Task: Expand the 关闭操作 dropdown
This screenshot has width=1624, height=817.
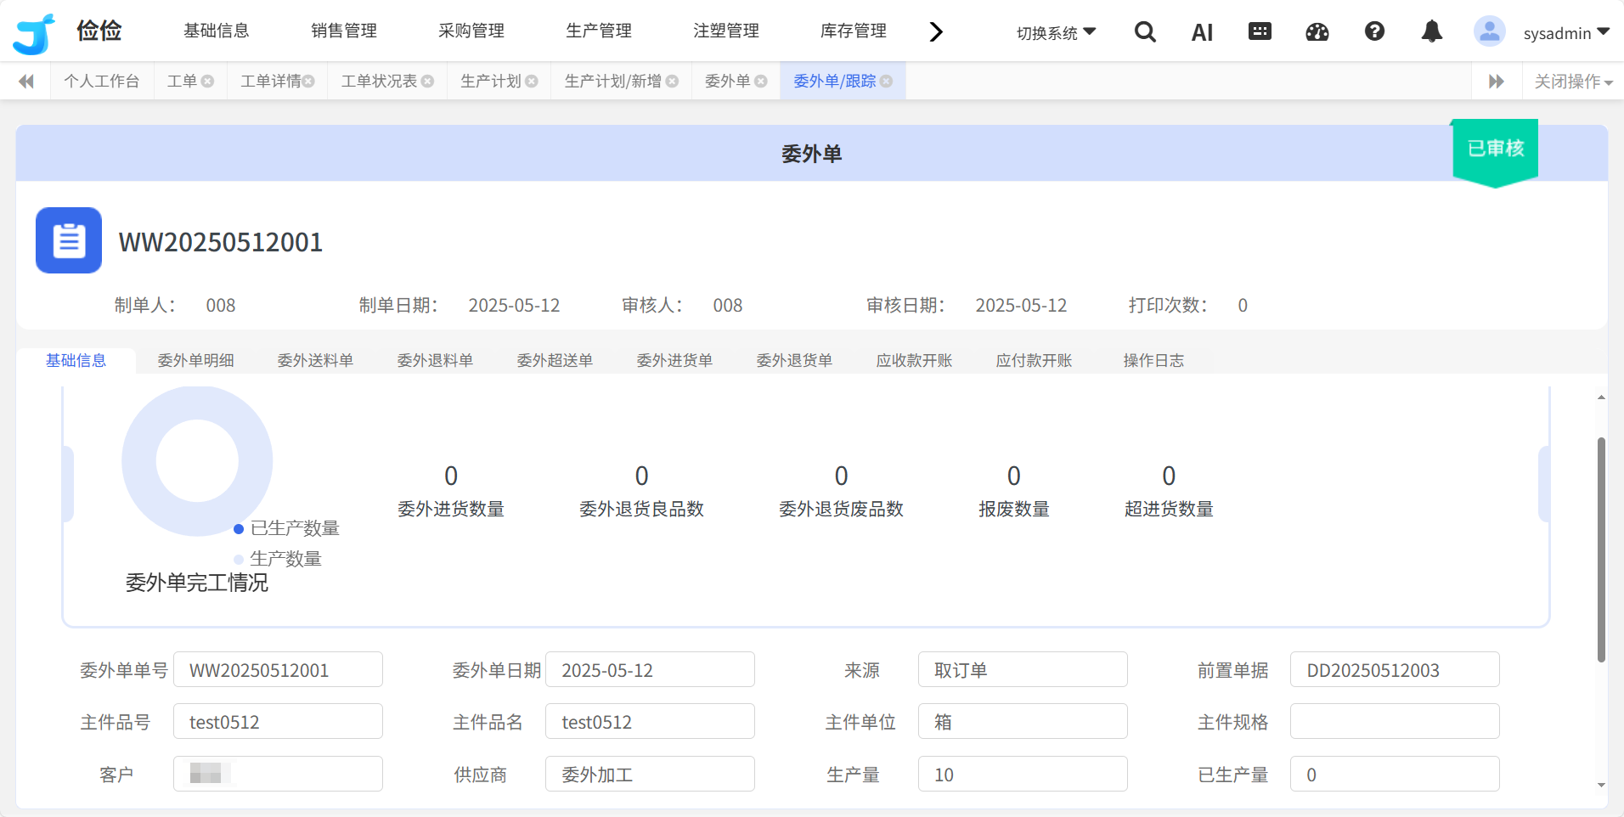Action: pos(1573,82)
